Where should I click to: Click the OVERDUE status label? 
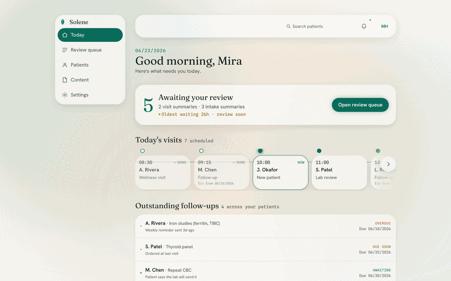tap(383, 223)
